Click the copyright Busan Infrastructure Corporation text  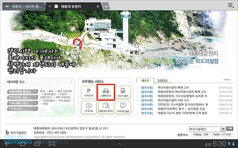coord(79,137)
